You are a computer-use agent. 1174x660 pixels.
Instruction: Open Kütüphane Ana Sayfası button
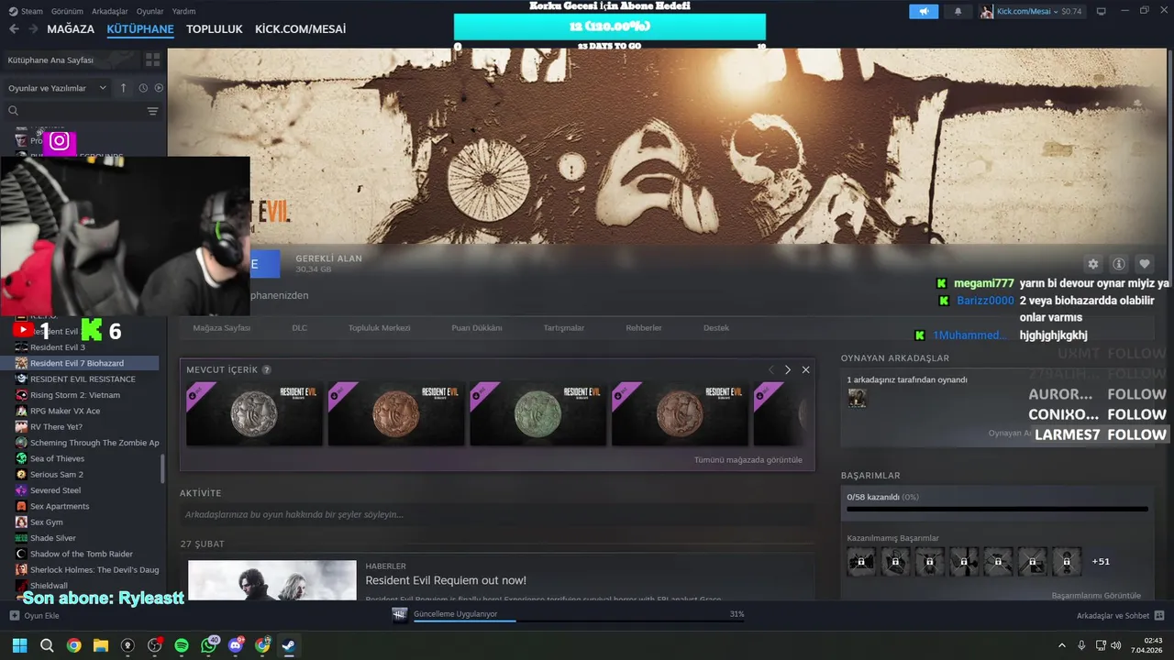72,60
